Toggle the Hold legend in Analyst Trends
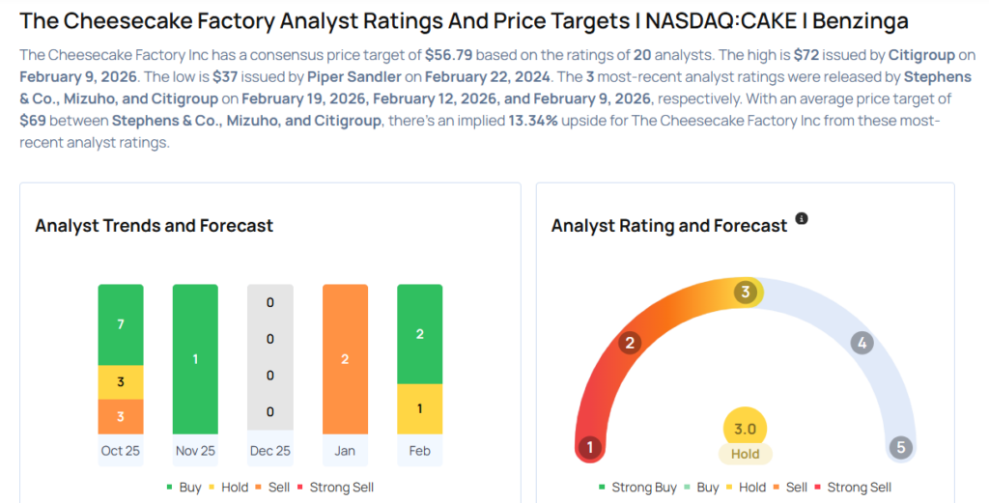The width and height of the screenshot is (989, 503). (x=227, y=488)
